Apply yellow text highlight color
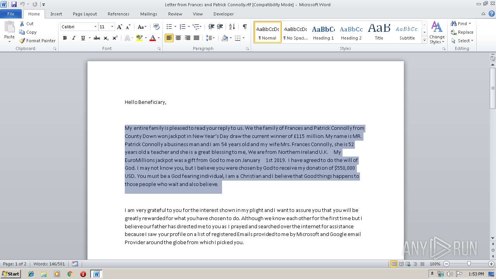Viewport: 496px width, 279px height. [139, 38]
